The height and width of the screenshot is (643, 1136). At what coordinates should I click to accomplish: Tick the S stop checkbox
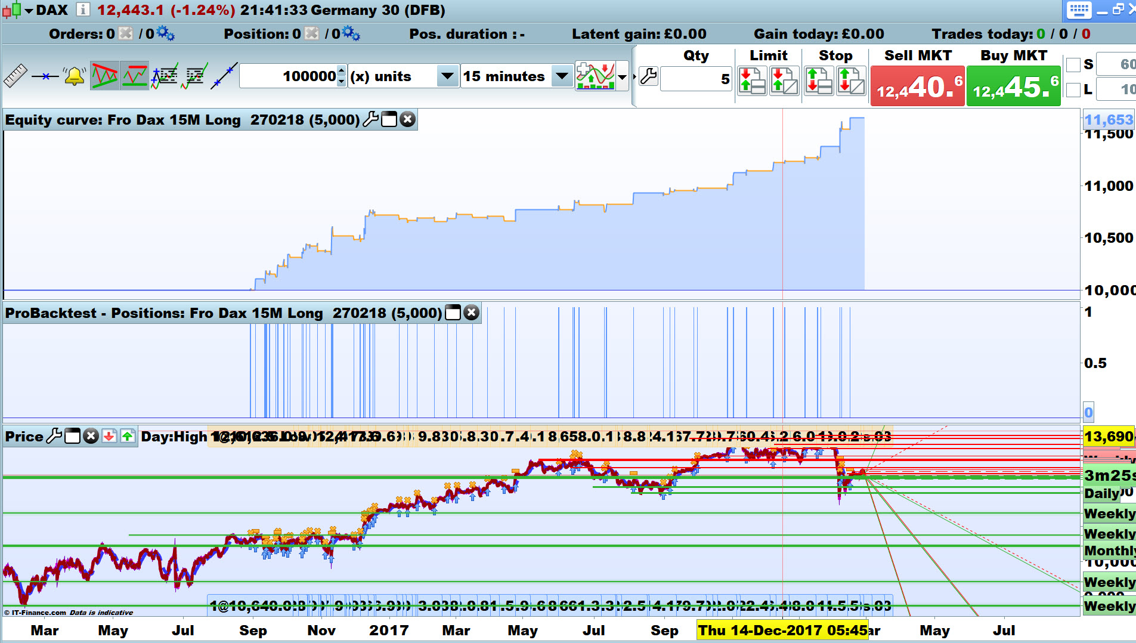click(x=1073, y=64)
